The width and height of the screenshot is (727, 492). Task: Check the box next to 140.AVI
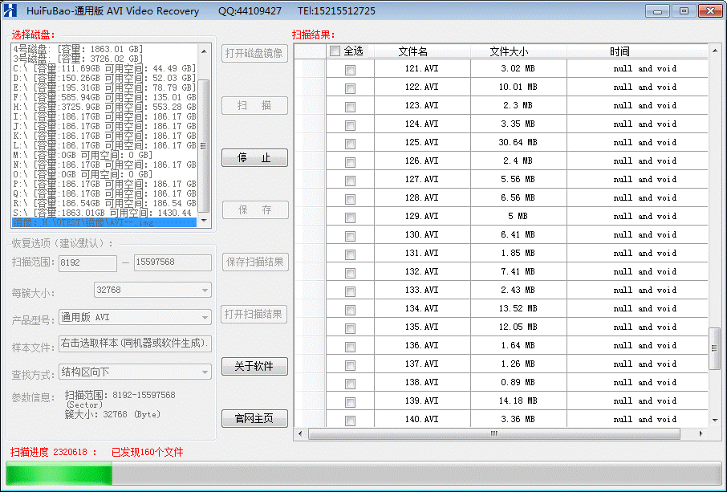(349, 420)
